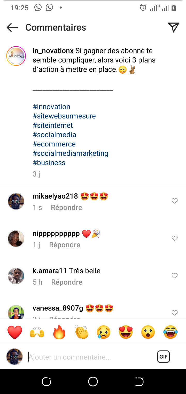
Task: Like mikaelyao218's comment
Action: pos(175,201)
